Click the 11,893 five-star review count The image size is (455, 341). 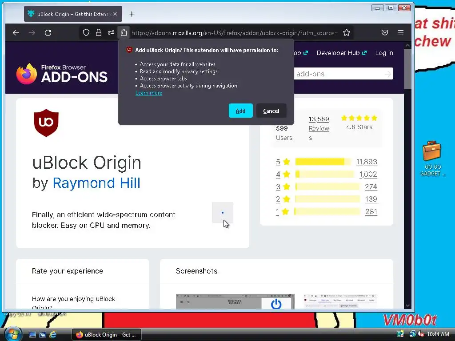coord(367,162)
